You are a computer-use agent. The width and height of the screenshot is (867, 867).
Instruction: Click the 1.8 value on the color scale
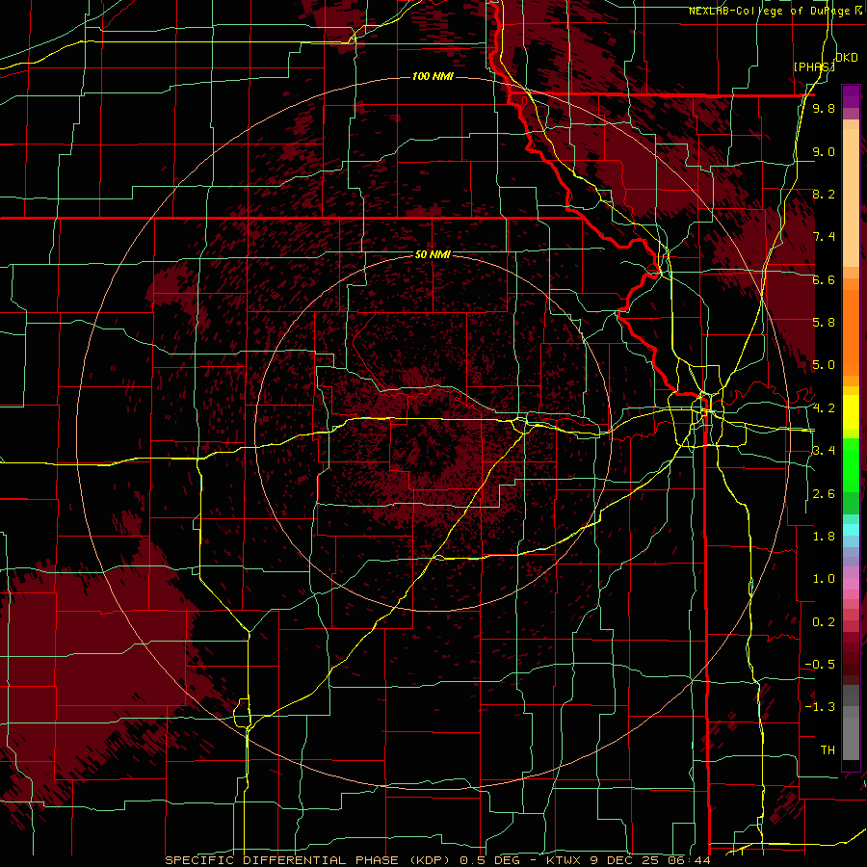(824, 537)
